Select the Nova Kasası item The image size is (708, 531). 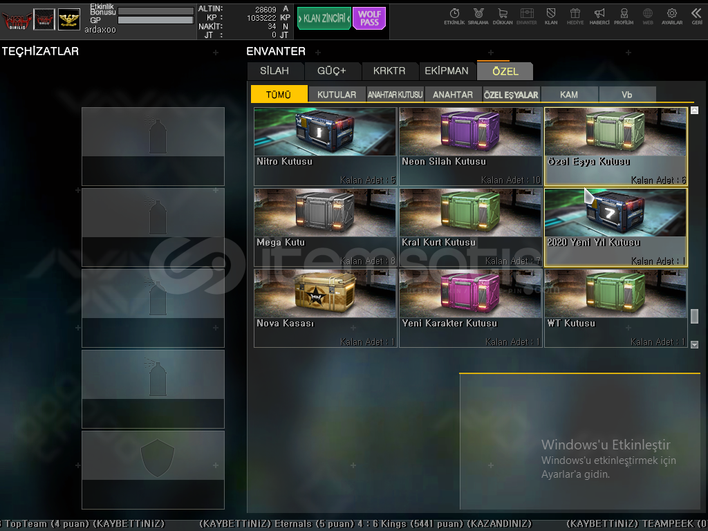click(325, 308)
